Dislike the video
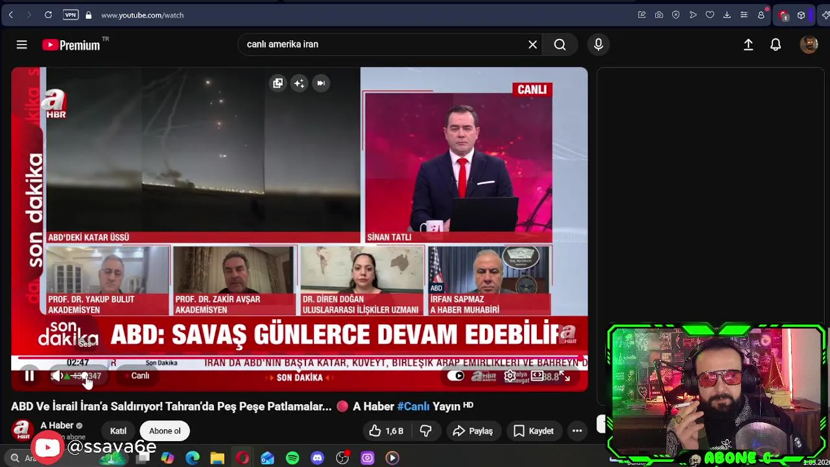This screenshot has height=467, width=830. coord(426,431)
